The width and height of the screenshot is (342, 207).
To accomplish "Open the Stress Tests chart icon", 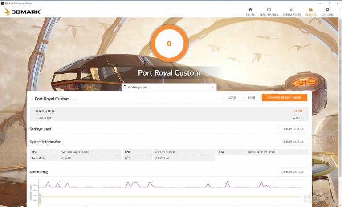I will coord(292,10).
